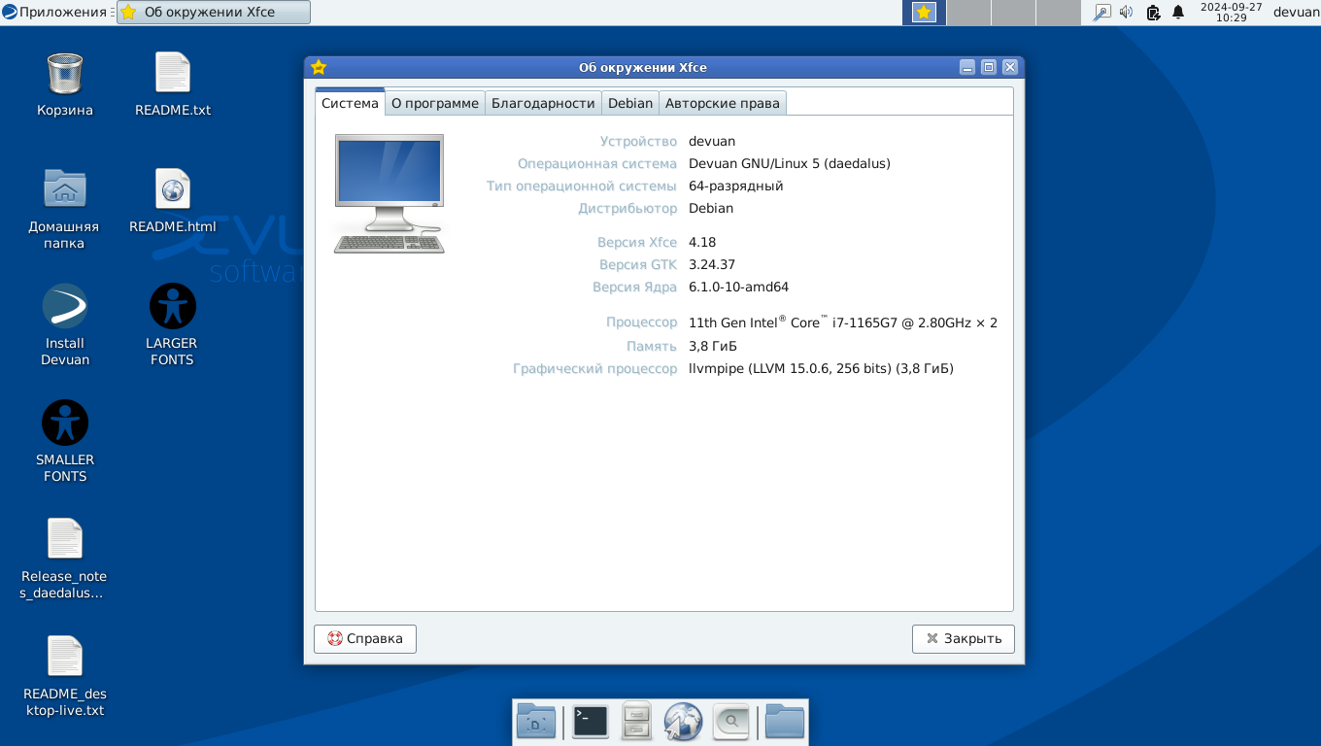Click the battery power manager icon

[x=1153, y=13]
